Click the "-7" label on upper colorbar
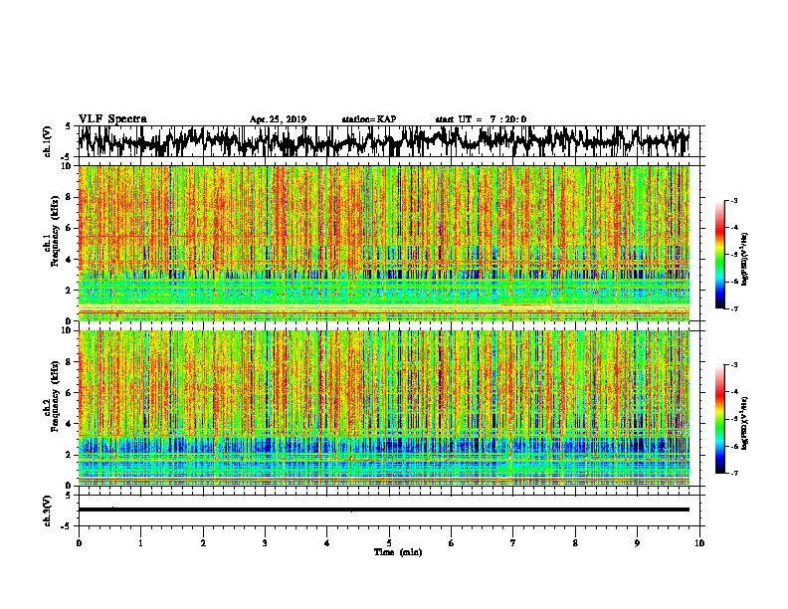The image size is (788, 609). click(733, 308)
